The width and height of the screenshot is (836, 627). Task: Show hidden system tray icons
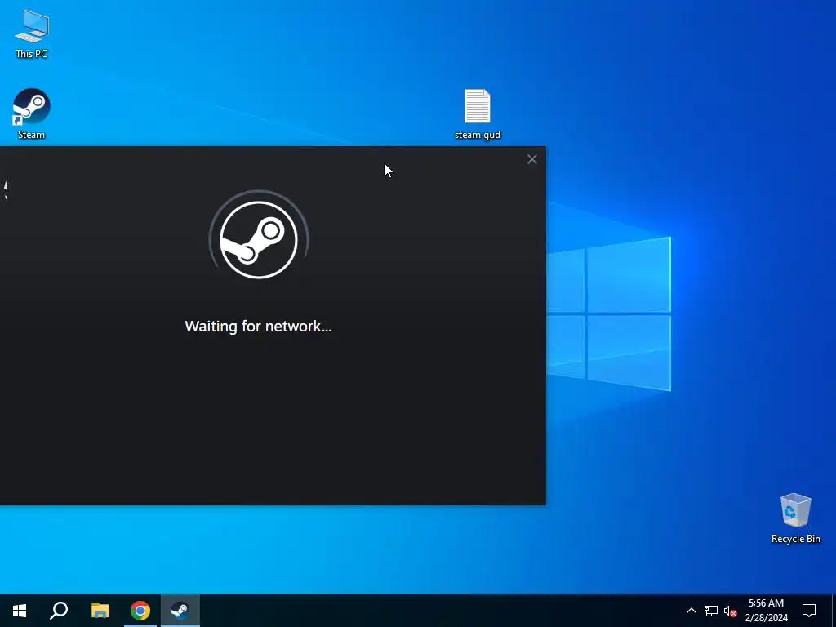(x=691, y=611)
